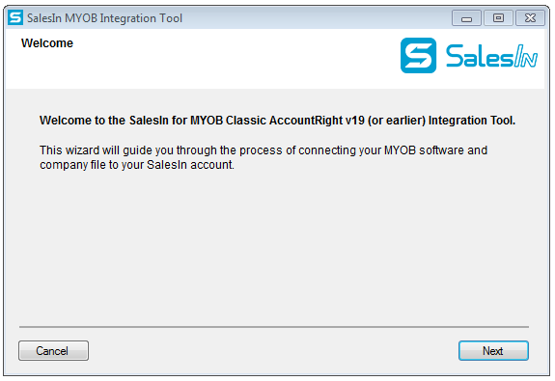Minimize the Integration Tool window
Screen dimensions: 555x381
tap(466, 18)
